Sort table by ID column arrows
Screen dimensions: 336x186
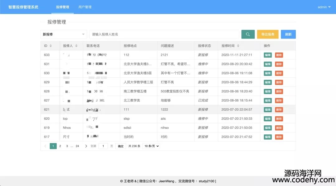pos(51,46)
